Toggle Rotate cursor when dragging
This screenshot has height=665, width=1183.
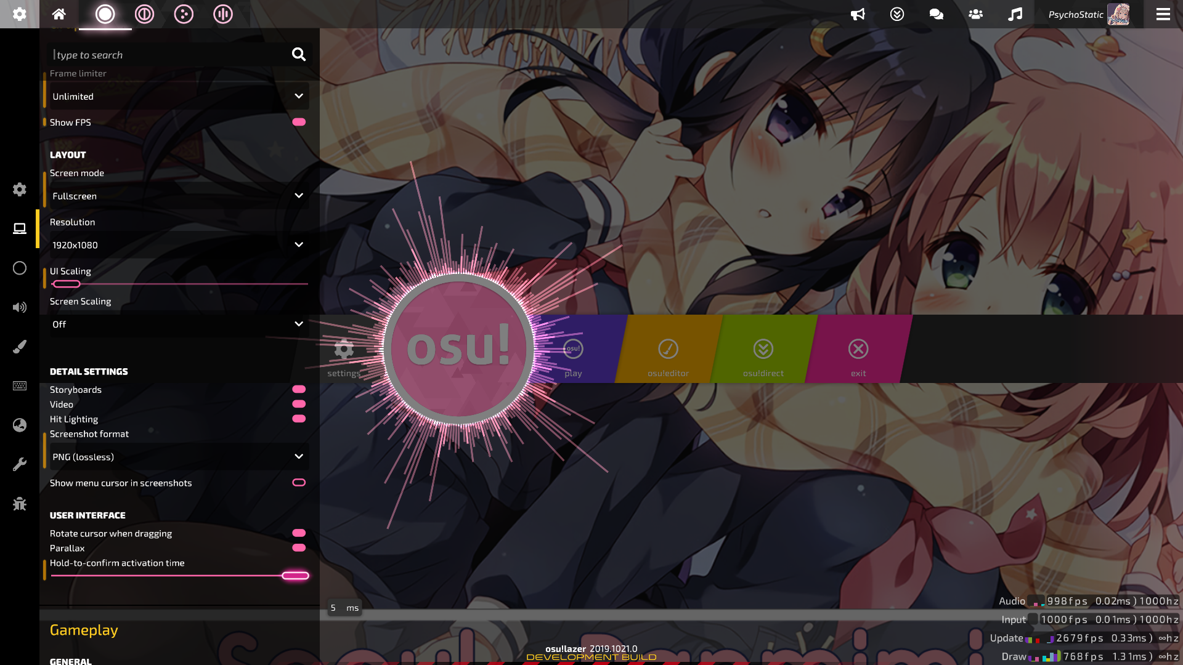pos(299,533)
